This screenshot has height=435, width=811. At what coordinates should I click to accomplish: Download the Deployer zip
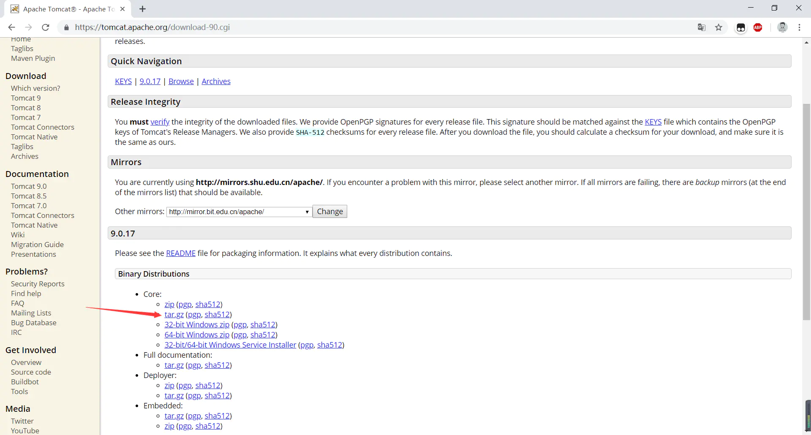pyautogui.click(x=169, y=386)
